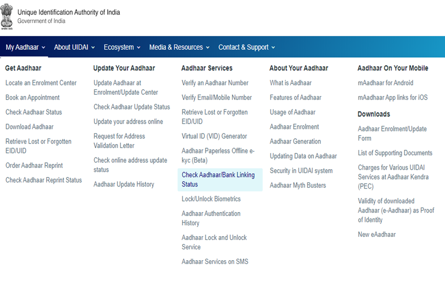Screen dimensions: 445x288
Task: Open mAadhaar for Android link
Action: pyautogui.click(x=385, y=83)
